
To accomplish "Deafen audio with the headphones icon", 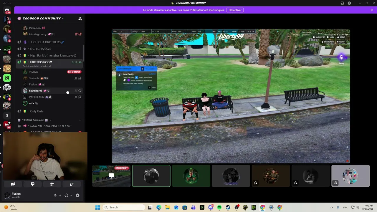I will click(66, 195).
